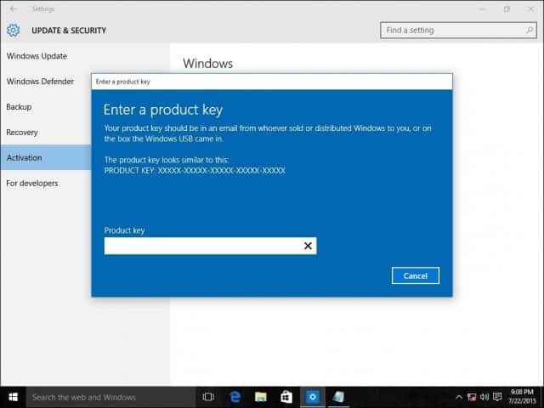Screen dimensions: 544x408
Task: Select Windows Update in sidebar
Action: click(37, 56)
